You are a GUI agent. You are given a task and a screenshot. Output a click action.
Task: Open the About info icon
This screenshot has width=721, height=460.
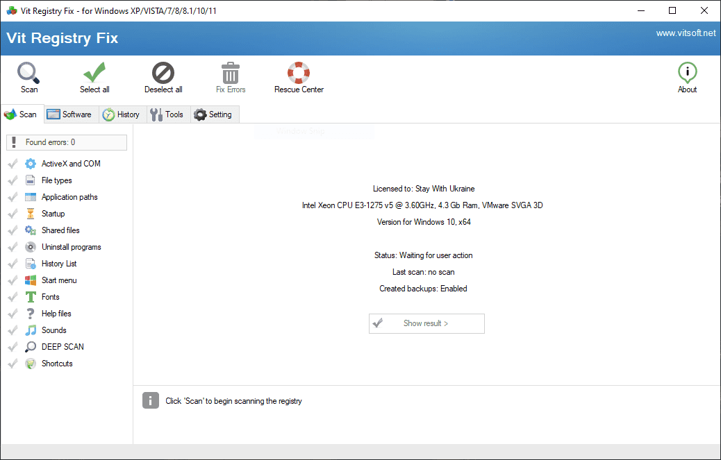point(688,73)
